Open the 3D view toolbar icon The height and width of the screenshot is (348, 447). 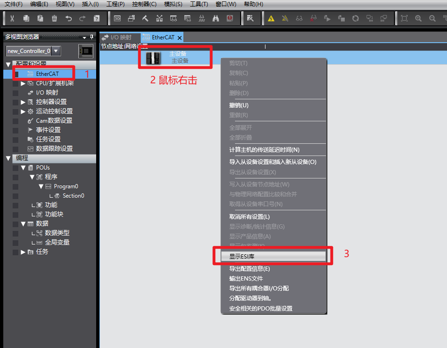click(x=117, y=19)
